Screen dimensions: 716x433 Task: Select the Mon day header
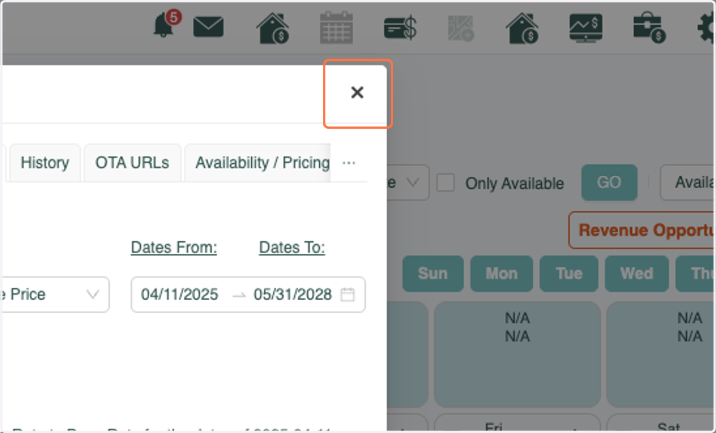[501, 273]
